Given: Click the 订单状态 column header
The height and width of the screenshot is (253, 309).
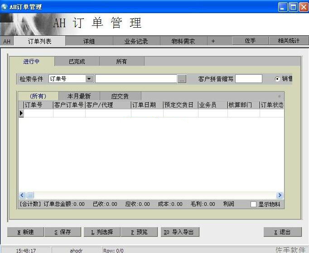Looking at the screenshot, I should pyautogui.click(x=272, y=105).
